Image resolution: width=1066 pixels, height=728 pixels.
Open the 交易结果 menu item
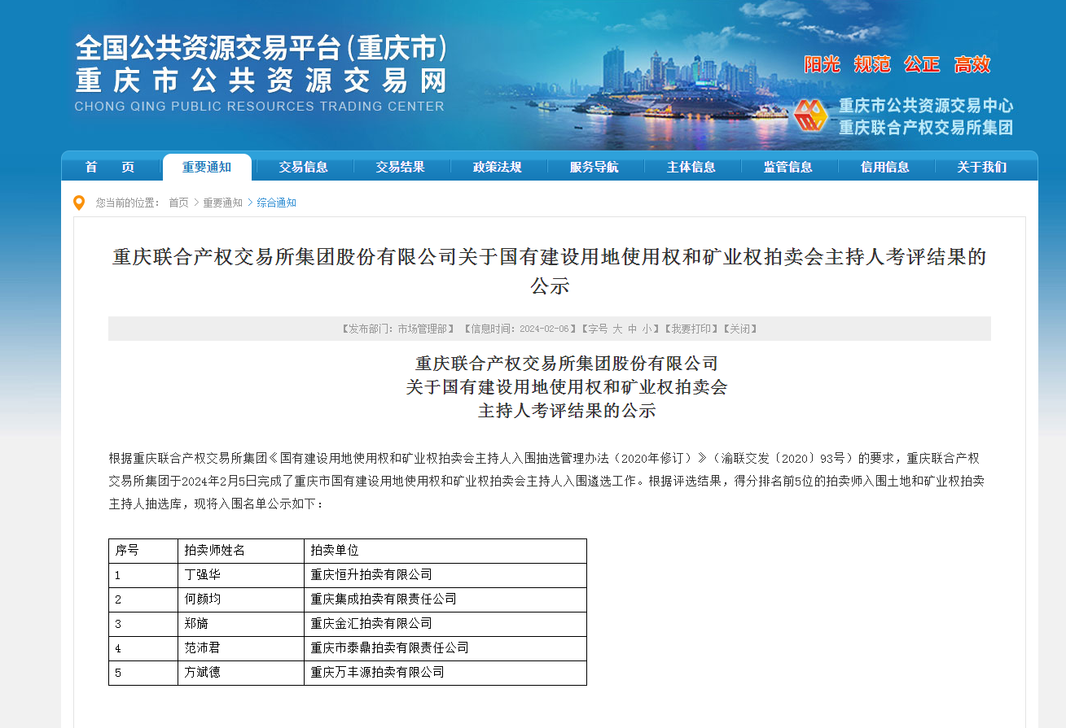[401, 168]
